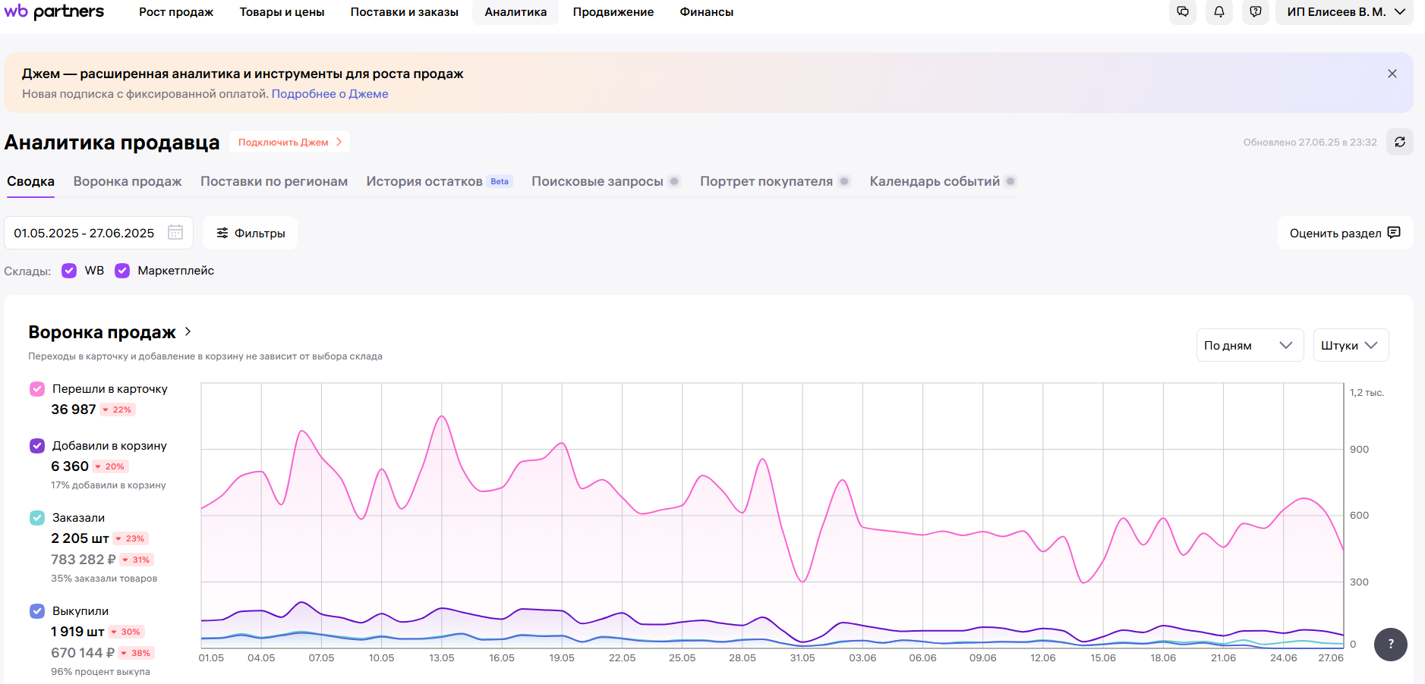Click the 6 360 added to cart value
Screen dimensions: 1425x684
[x=70, y=466]
